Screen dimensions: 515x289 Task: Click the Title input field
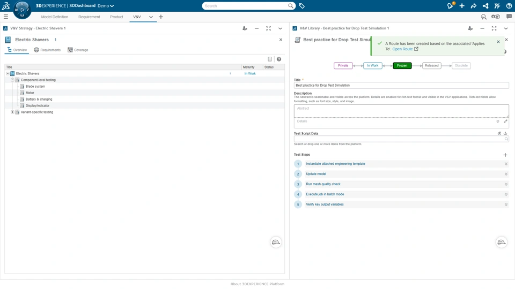click(x=401, y=85)
